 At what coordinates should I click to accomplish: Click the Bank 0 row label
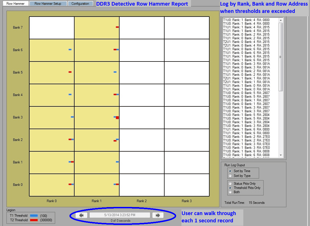[x=18, y=185]
